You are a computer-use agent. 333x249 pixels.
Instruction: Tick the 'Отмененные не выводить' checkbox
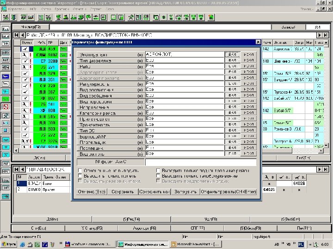click(x=80, y=171)
